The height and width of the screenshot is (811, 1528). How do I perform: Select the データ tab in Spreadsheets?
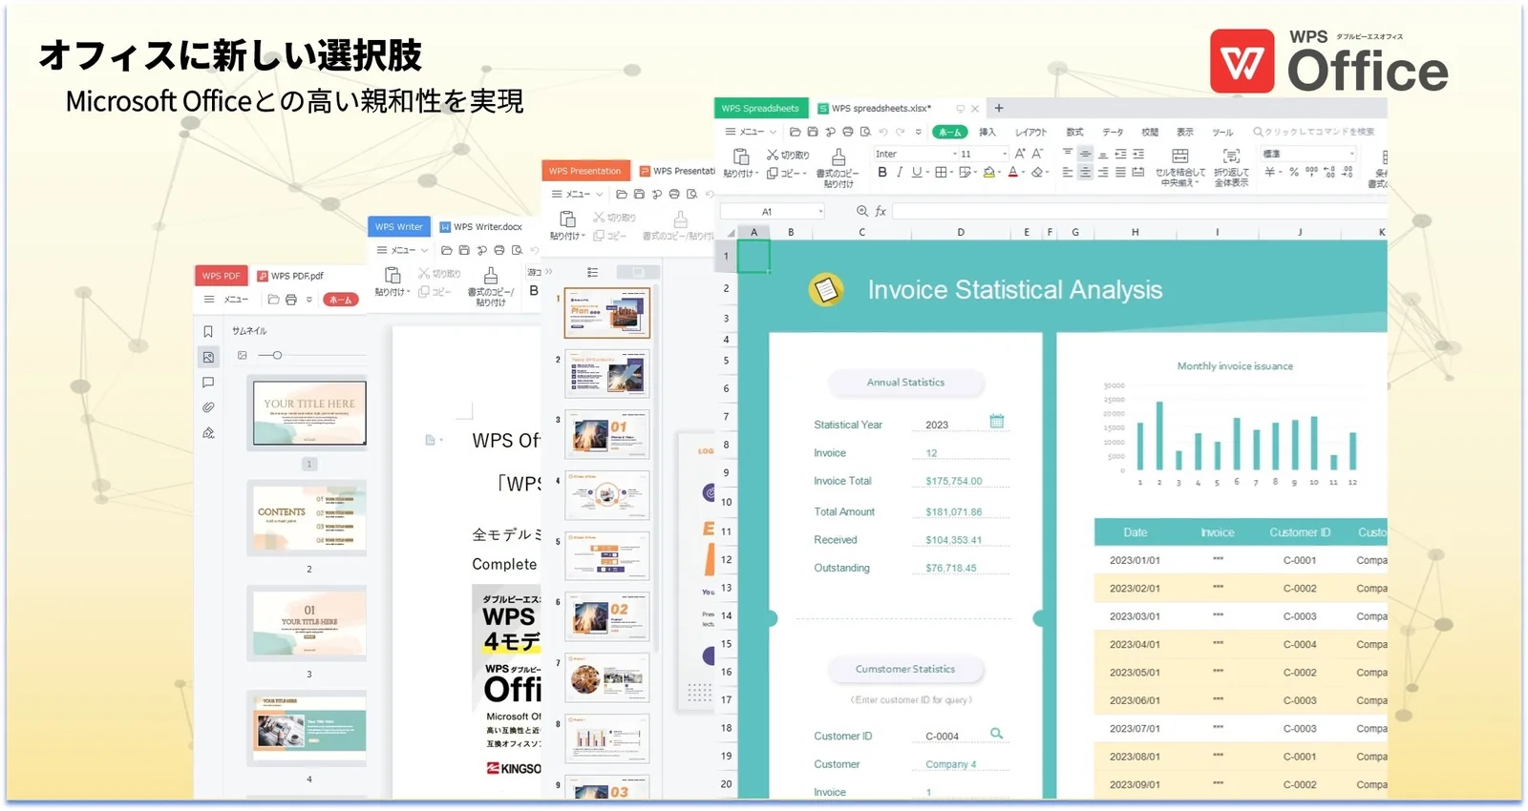1113,132
